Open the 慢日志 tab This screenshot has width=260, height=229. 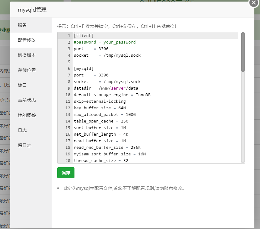point(31,145)
